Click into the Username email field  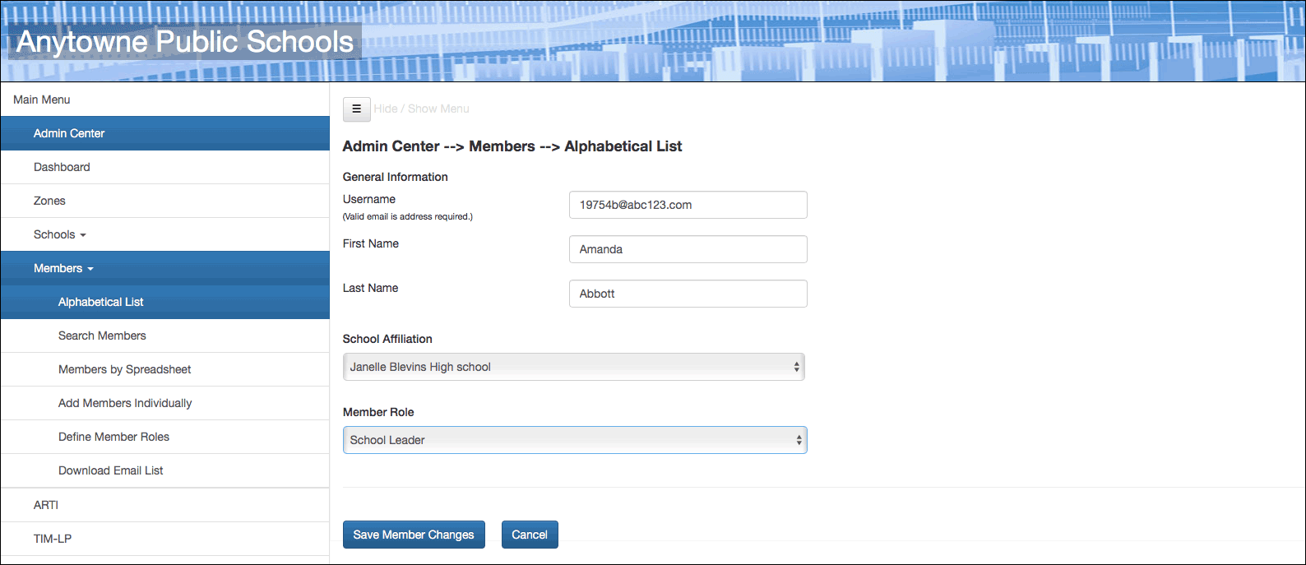coord(688,205)
